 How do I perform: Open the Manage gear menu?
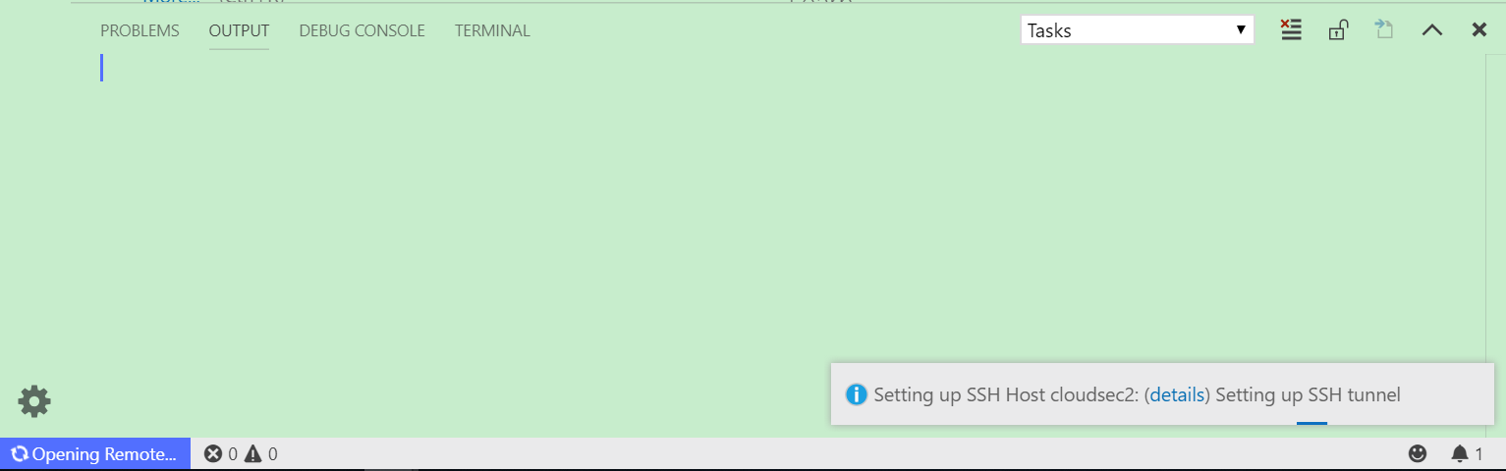coord(34,401)
